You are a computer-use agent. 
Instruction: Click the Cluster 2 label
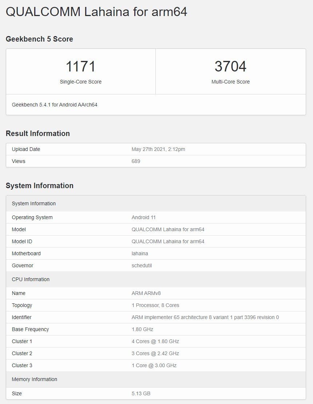pos(22,354)
